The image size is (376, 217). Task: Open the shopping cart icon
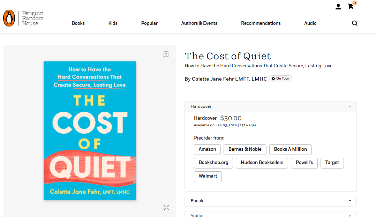point(351,7)
